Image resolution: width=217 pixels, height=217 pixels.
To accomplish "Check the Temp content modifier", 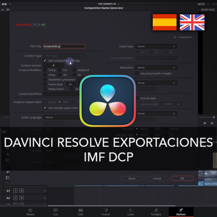I will coord(45,70).
